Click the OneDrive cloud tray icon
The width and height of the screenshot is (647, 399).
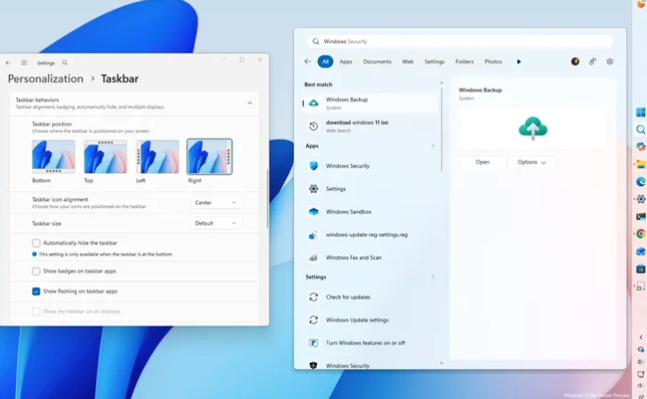[x=641, y=350]
